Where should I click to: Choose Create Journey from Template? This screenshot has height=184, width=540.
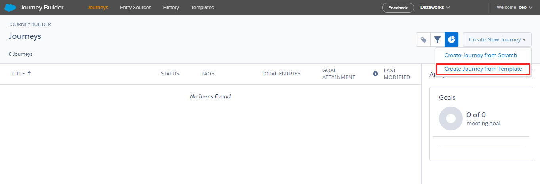pos(483,69)
